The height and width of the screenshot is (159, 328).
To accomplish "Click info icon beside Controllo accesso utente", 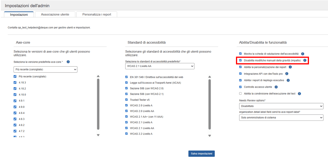I will [276, 87].
